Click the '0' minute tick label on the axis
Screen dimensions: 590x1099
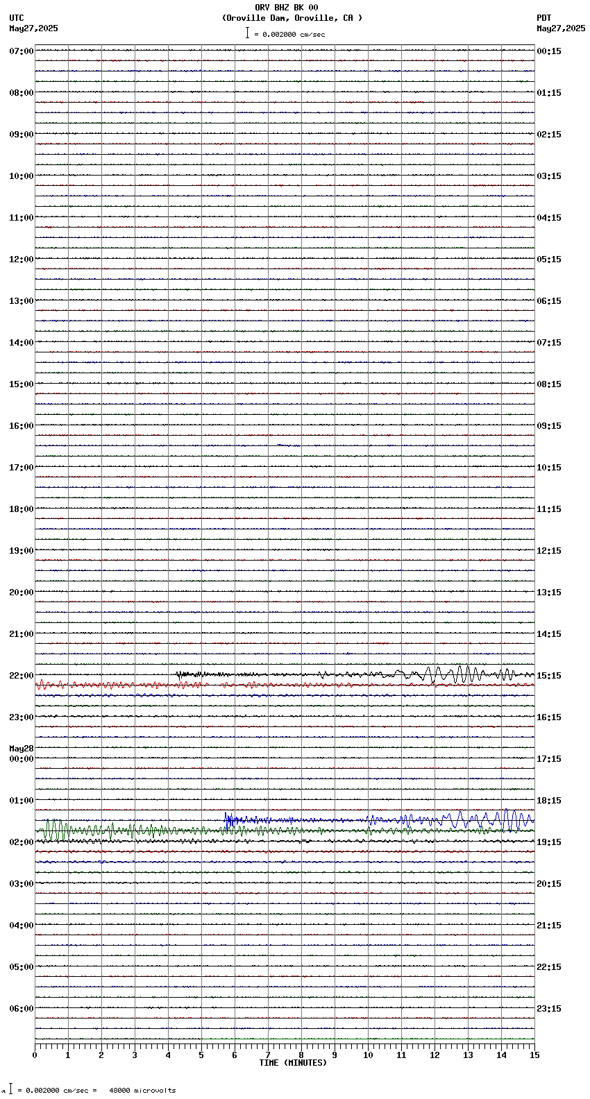pos(35,1055)
